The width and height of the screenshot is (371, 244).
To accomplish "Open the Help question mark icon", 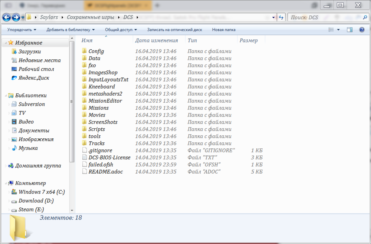I will click(361, 30).
